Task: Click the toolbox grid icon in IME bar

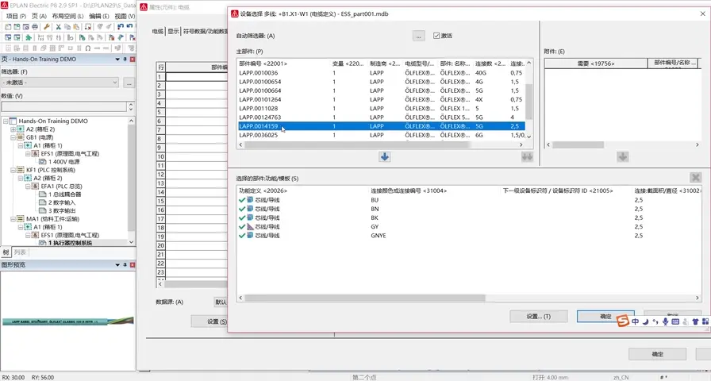Action: [x=705, y=321]
